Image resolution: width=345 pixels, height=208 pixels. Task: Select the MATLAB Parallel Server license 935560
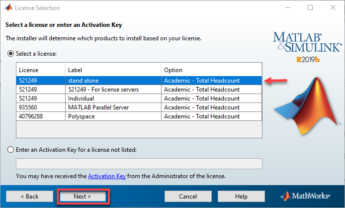coord(139,107)
